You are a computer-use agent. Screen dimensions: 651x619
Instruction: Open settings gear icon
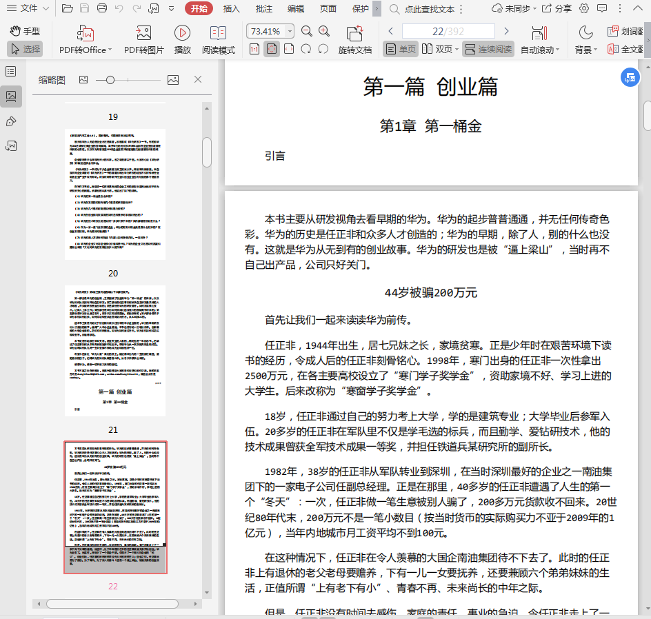[583, 8]
